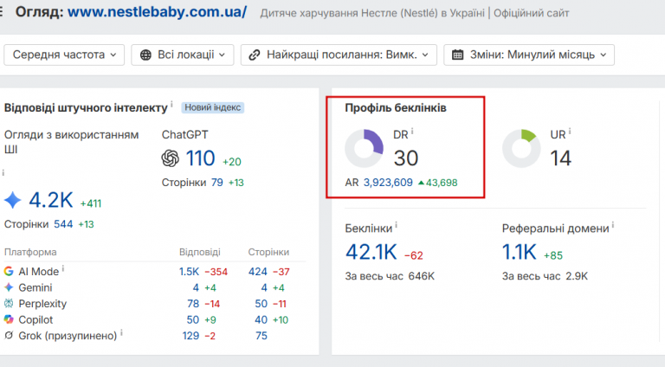Click За весь час 2.9K text
This screenshot has height=367, width=665.
545,276
